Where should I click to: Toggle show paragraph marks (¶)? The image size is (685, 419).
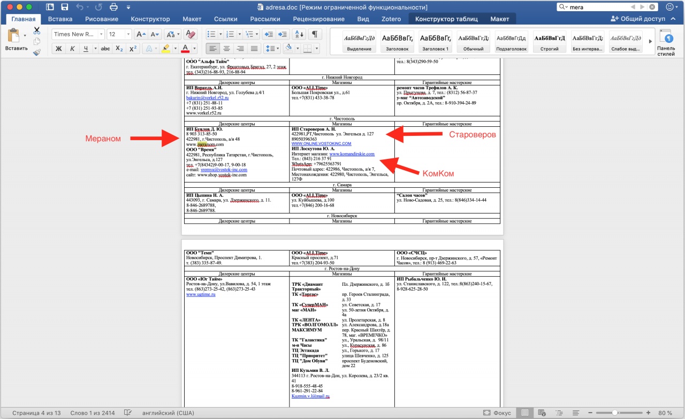pyautogui.click(x=315, y=34)
